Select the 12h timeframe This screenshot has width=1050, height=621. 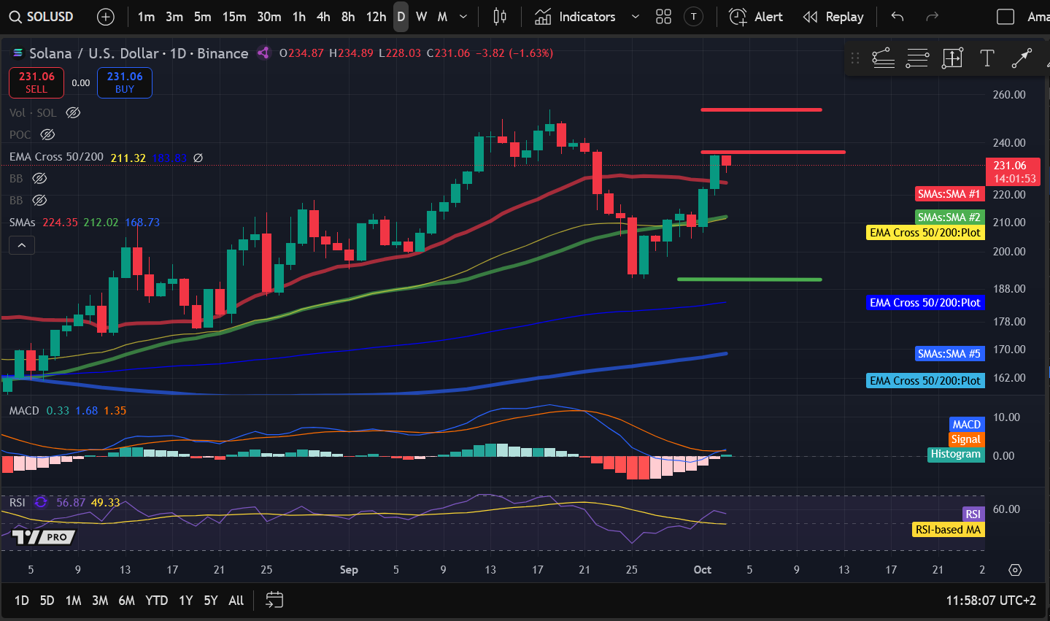376,17
